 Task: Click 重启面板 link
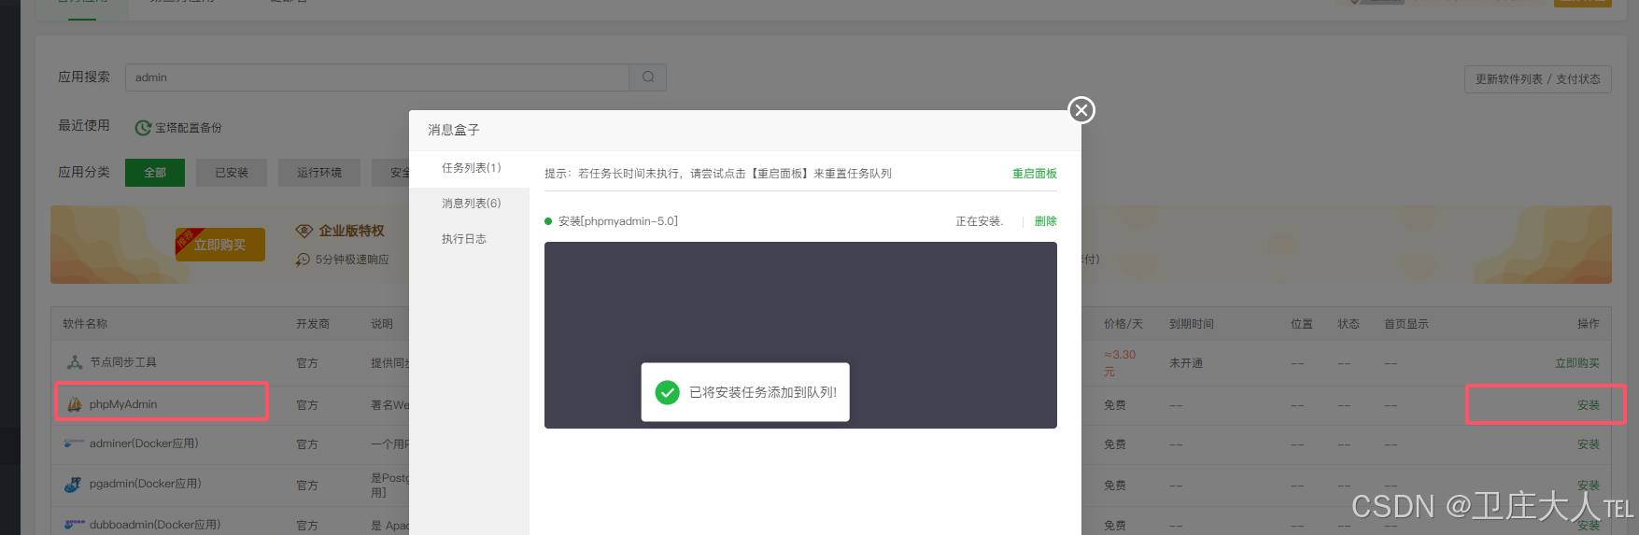click(1035, 174)
